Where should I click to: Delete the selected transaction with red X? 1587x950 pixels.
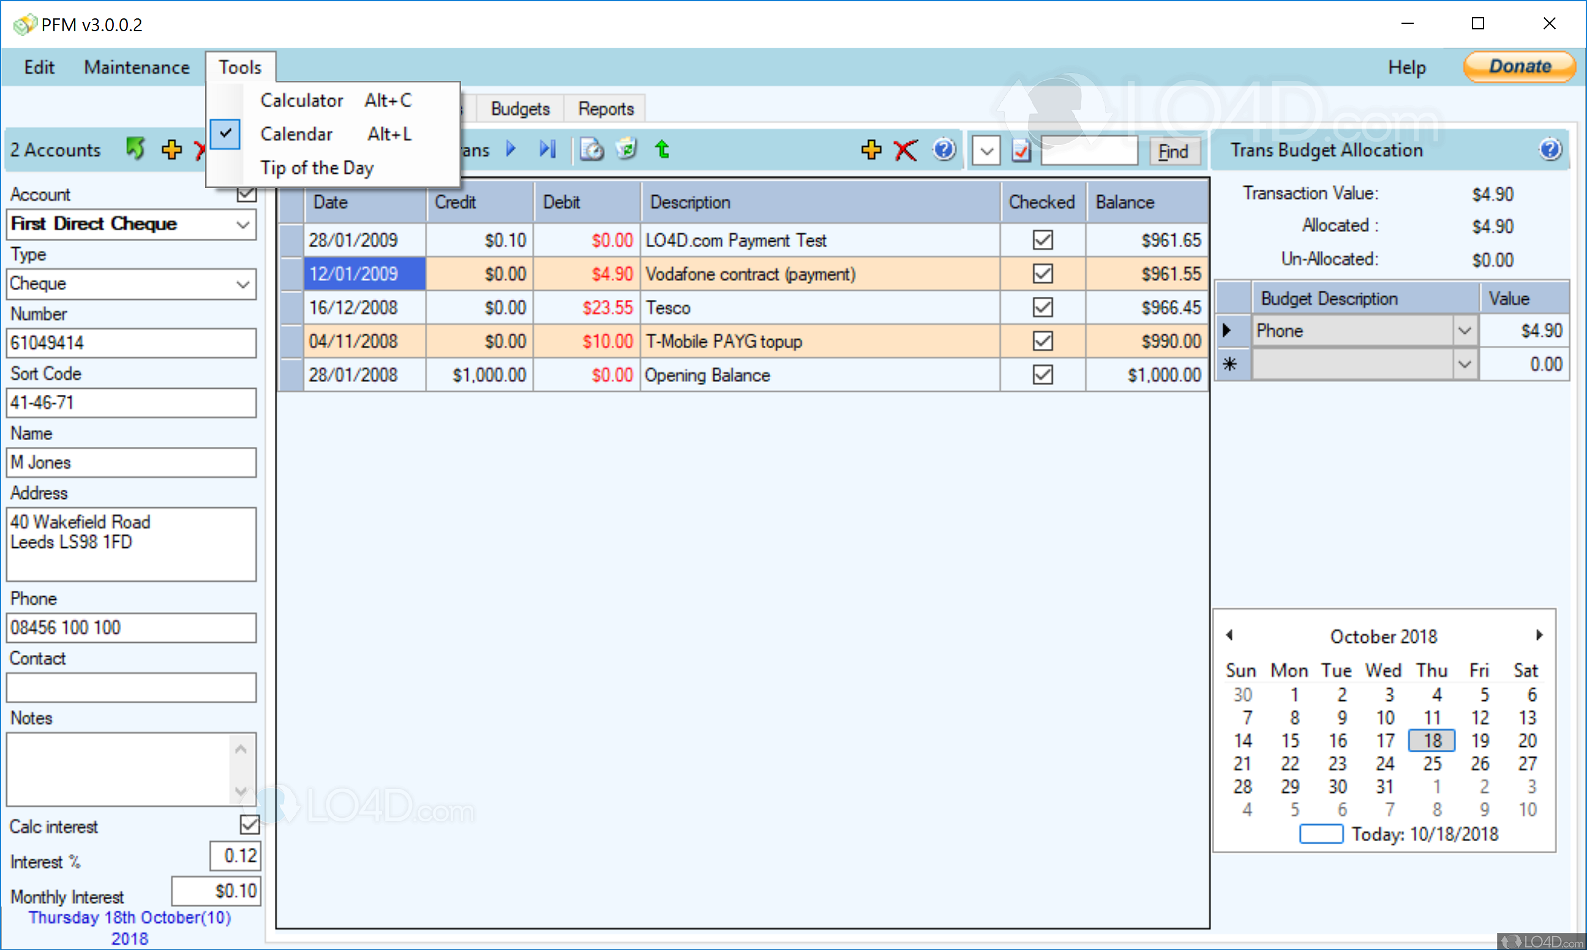(x=906, y=150)
